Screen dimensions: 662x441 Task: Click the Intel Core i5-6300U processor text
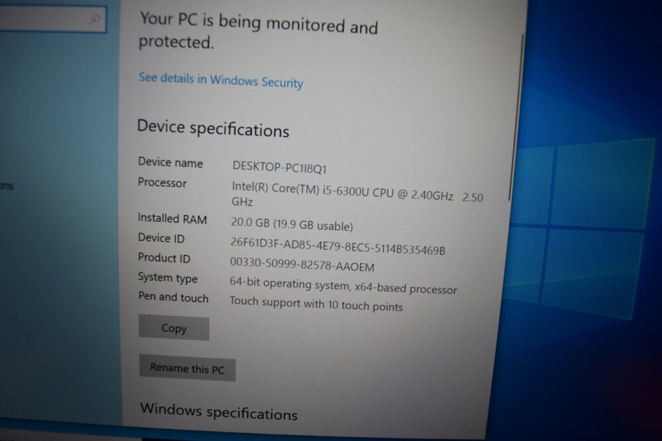[x=357, y=195]
